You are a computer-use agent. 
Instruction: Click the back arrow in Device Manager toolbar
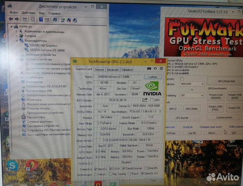(11, 19)
